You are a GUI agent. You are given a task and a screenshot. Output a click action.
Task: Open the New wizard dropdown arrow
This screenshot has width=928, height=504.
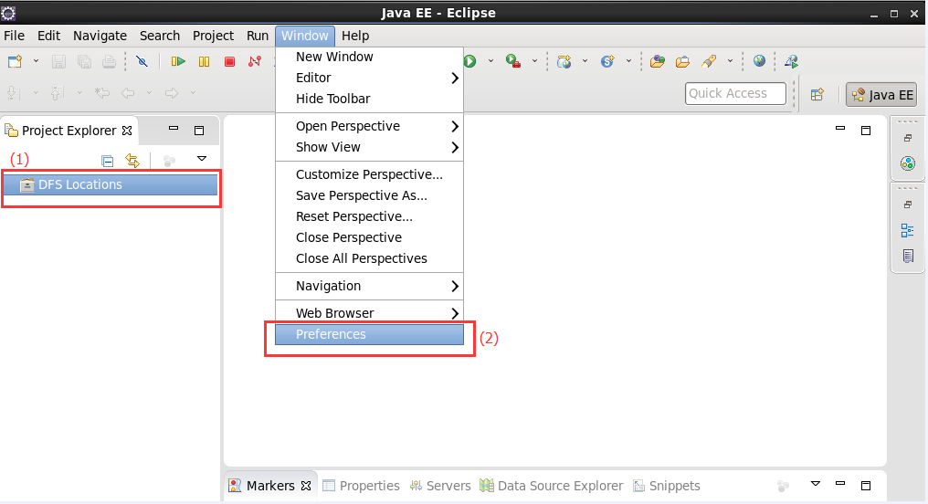[x=36, y=61]
